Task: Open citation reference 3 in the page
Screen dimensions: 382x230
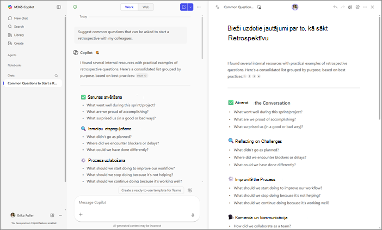Action: click(x=254, y=76)
